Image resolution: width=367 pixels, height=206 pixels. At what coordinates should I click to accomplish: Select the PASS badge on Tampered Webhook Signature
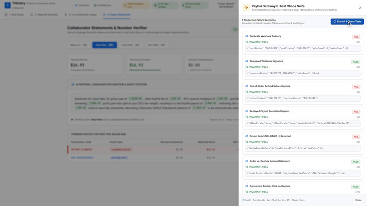click(356, 62)
